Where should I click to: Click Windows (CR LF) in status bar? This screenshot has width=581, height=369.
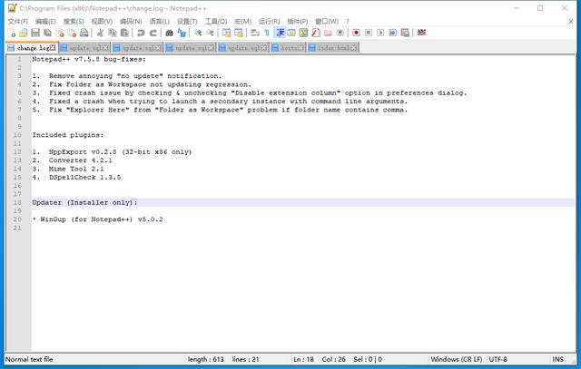456,359
